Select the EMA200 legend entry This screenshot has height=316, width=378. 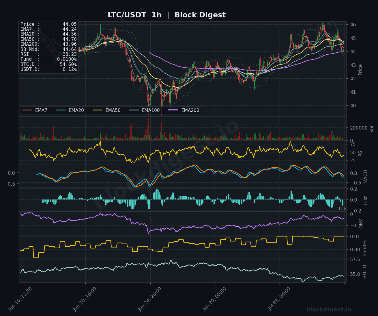pos(184,110)
